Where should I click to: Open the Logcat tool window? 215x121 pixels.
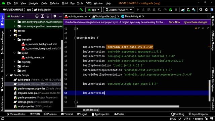click(82, 114)
